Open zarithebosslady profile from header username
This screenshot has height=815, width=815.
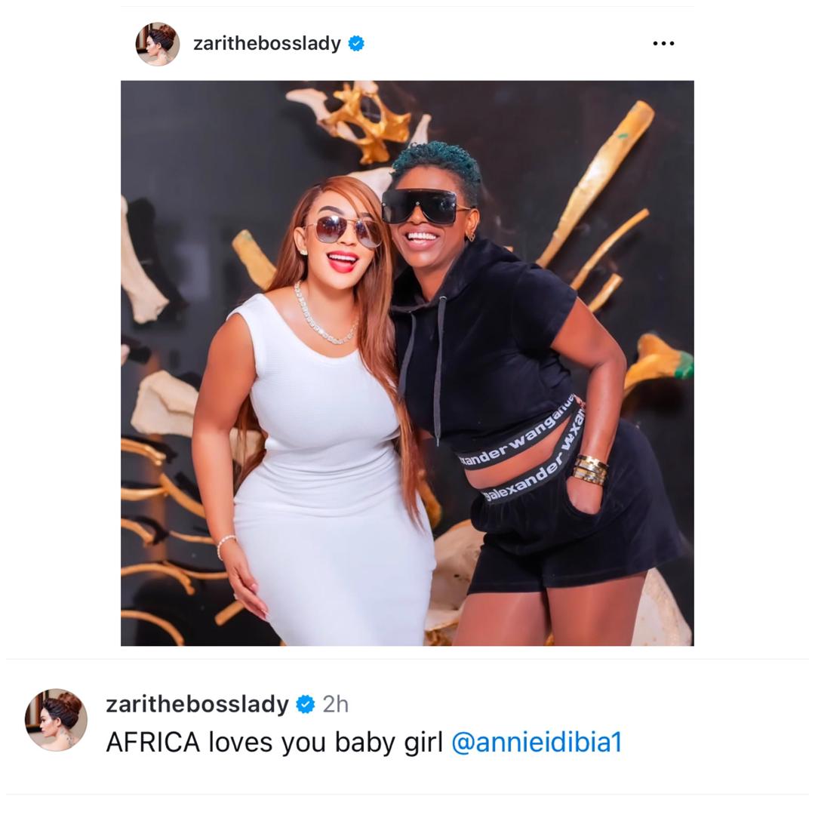(266, 43)
